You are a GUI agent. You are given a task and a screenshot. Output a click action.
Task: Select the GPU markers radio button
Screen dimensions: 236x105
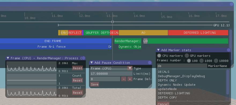[x=187, y=56]
